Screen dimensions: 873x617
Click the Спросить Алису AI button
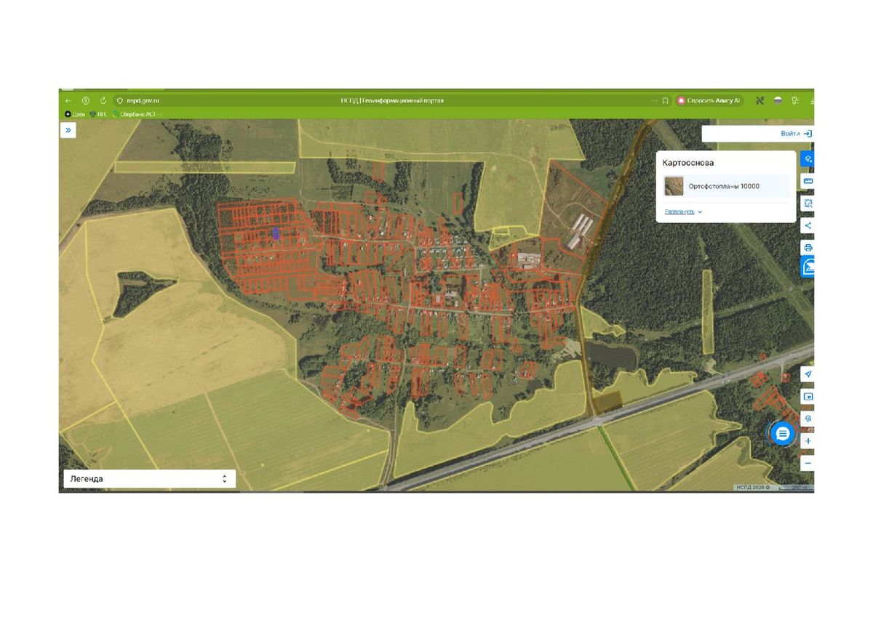click(x=709, y=100)
